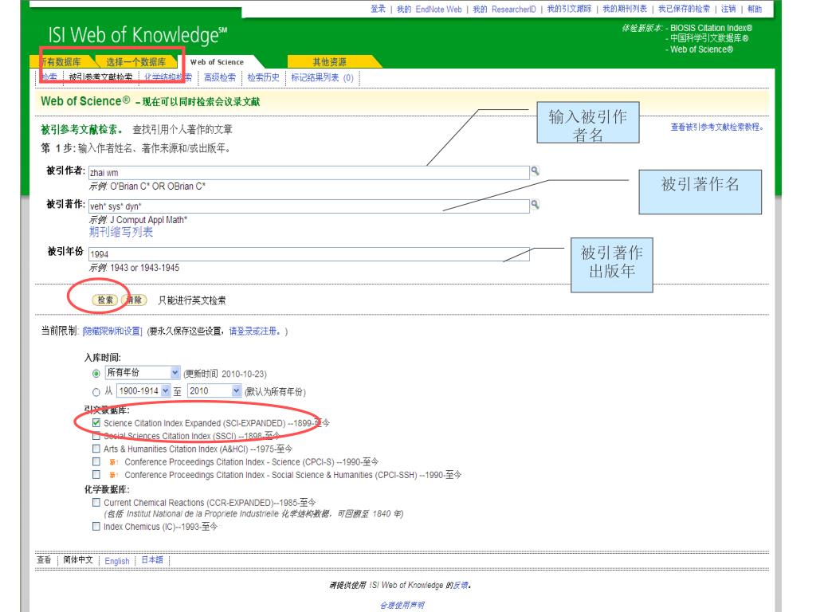Open the cited work lookup magnifier icon
The image size is (816, 612).
pyautogui.click(x=535, y=205)
